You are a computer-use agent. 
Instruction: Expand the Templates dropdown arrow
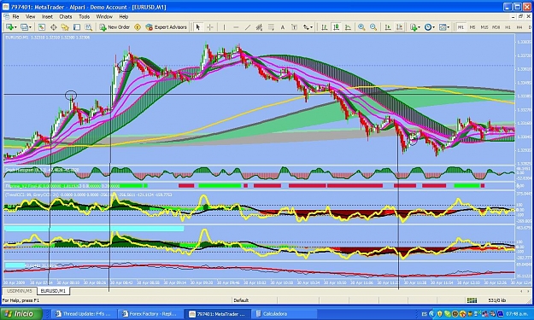click(x=449, y=27)
